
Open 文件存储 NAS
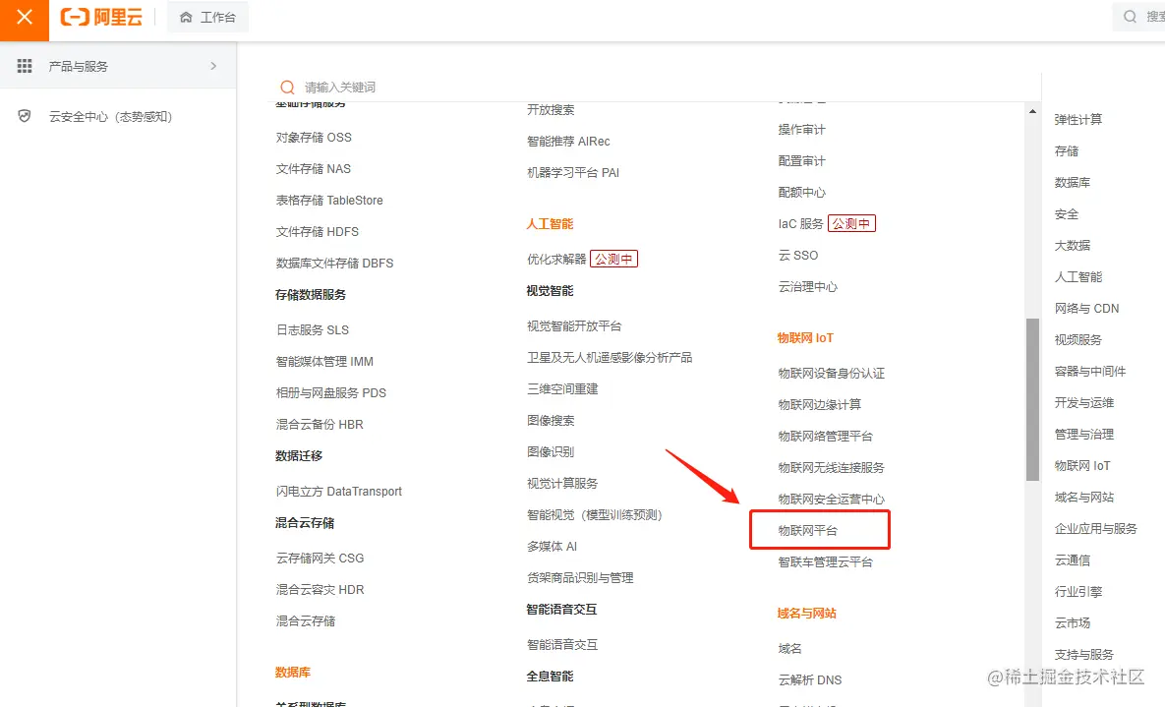click(x=313, y=169)
